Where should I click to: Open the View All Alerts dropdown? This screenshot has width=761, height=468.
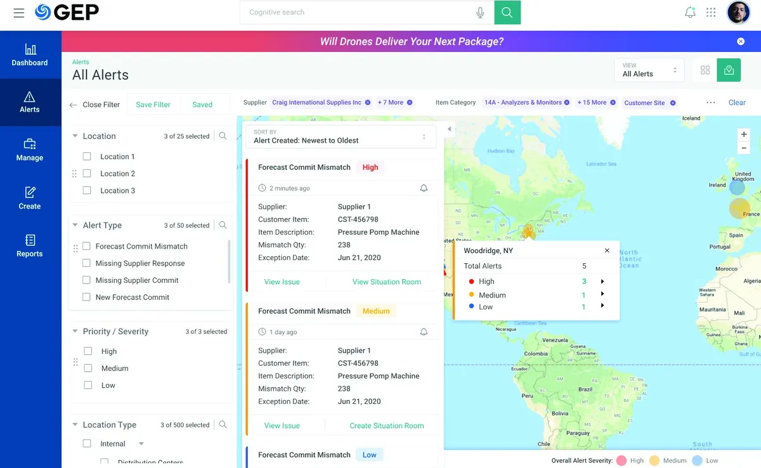click(x=649, y=70)
